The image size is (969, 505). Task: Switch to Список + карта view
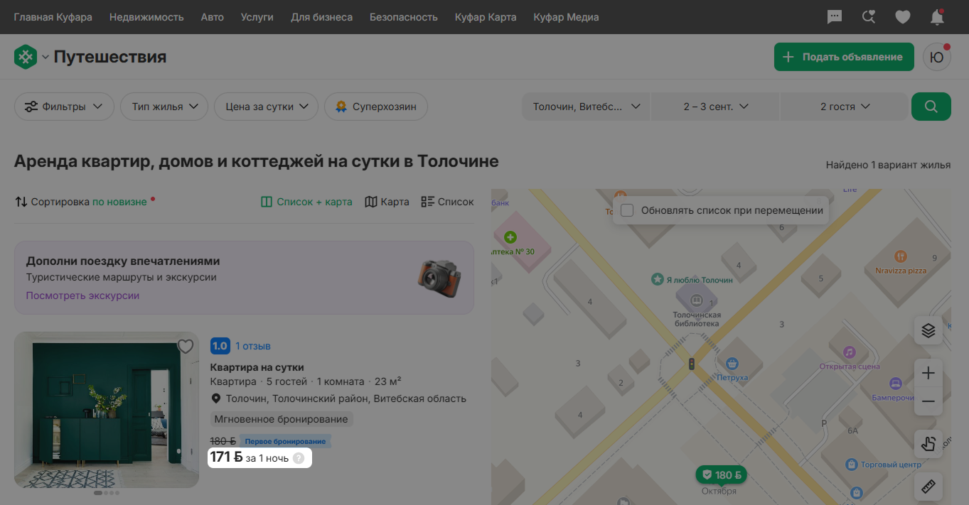(x=306, y=202)
